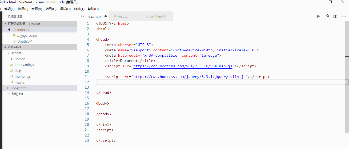The width and height of the screenshot is (349, 149).
Task: Open the editor more actions ellipsis
Action: pos(344,16)
